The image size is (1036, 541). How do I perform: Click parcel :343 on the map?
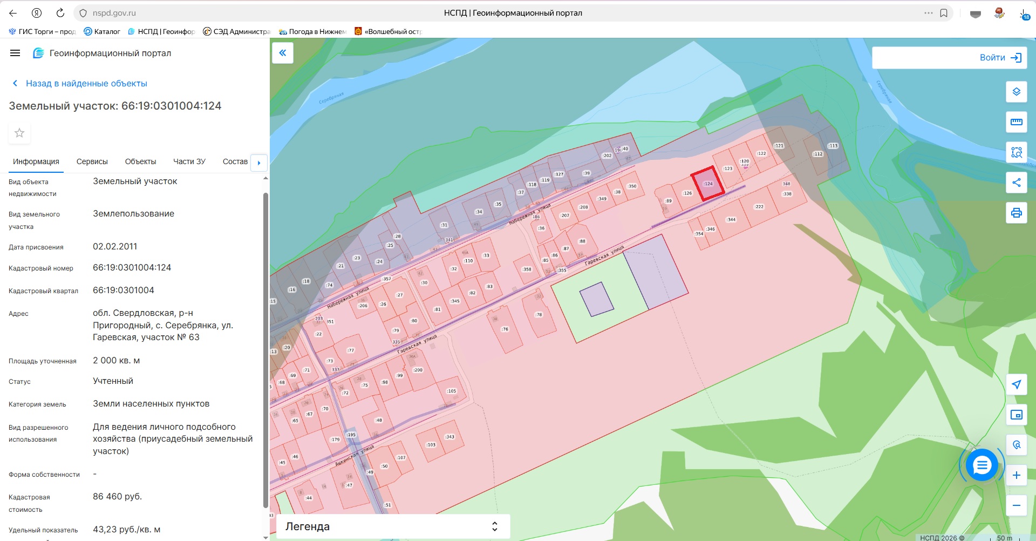(x=449, y=437)
